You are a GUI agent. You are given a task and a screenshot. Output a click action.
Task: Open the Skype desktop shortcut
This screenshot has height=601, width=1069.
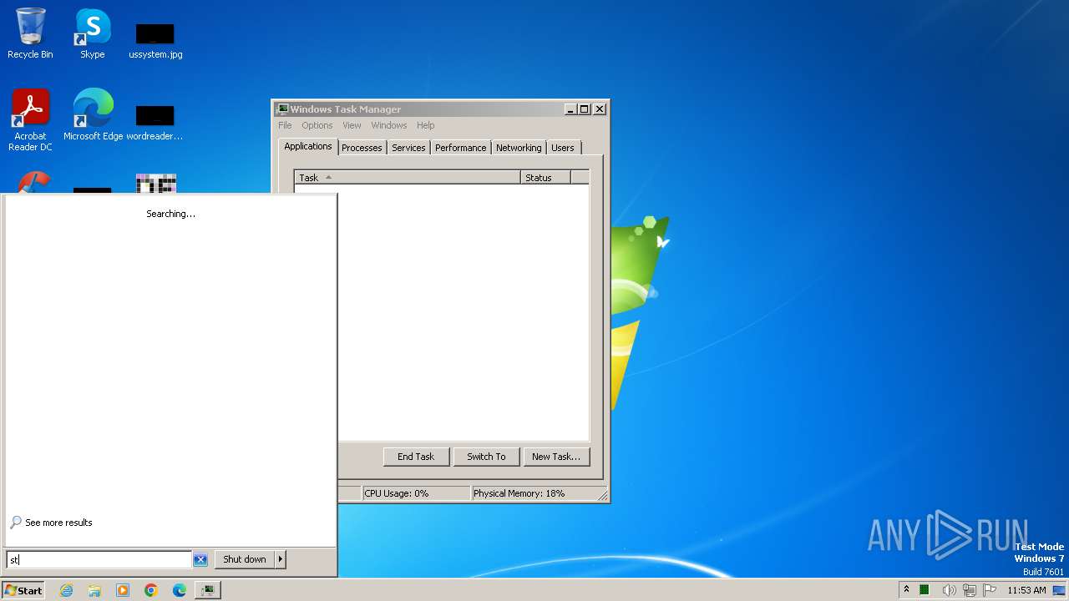[92, 33]
